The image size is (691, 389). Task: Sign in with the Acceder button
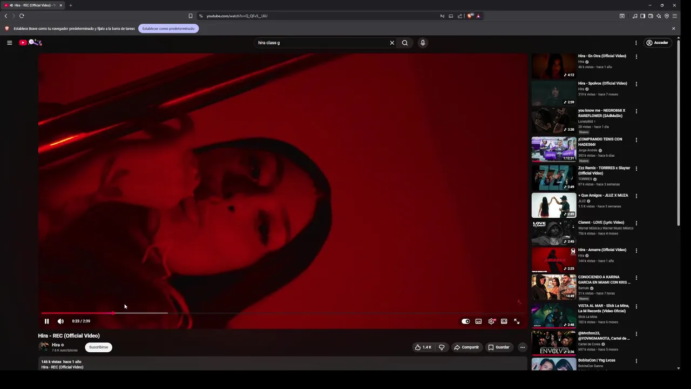pos(658,43)
